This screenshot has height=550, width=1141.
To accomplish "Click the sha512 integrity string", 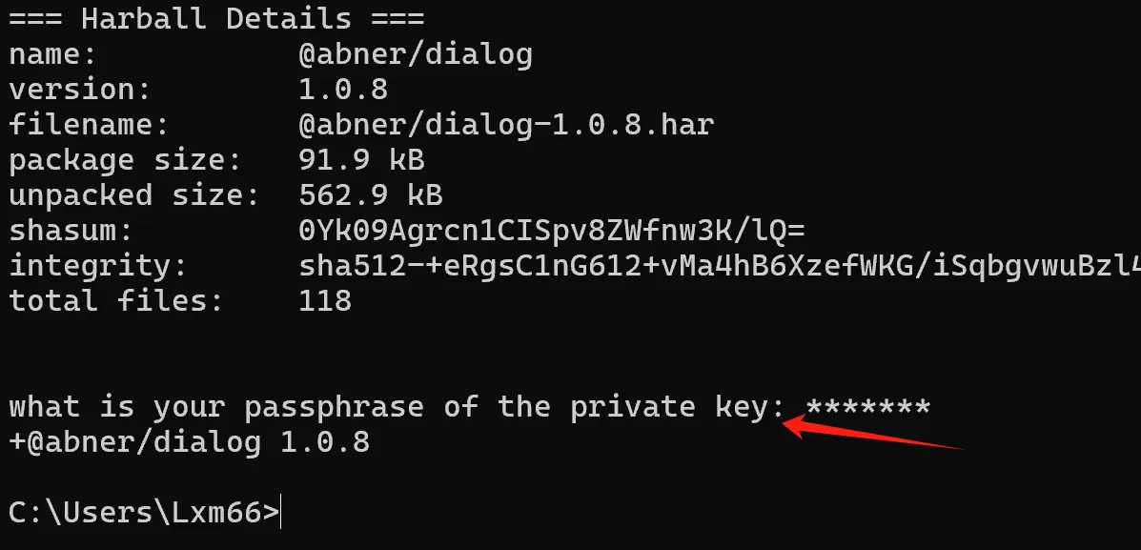I will [x=720, y=266].
